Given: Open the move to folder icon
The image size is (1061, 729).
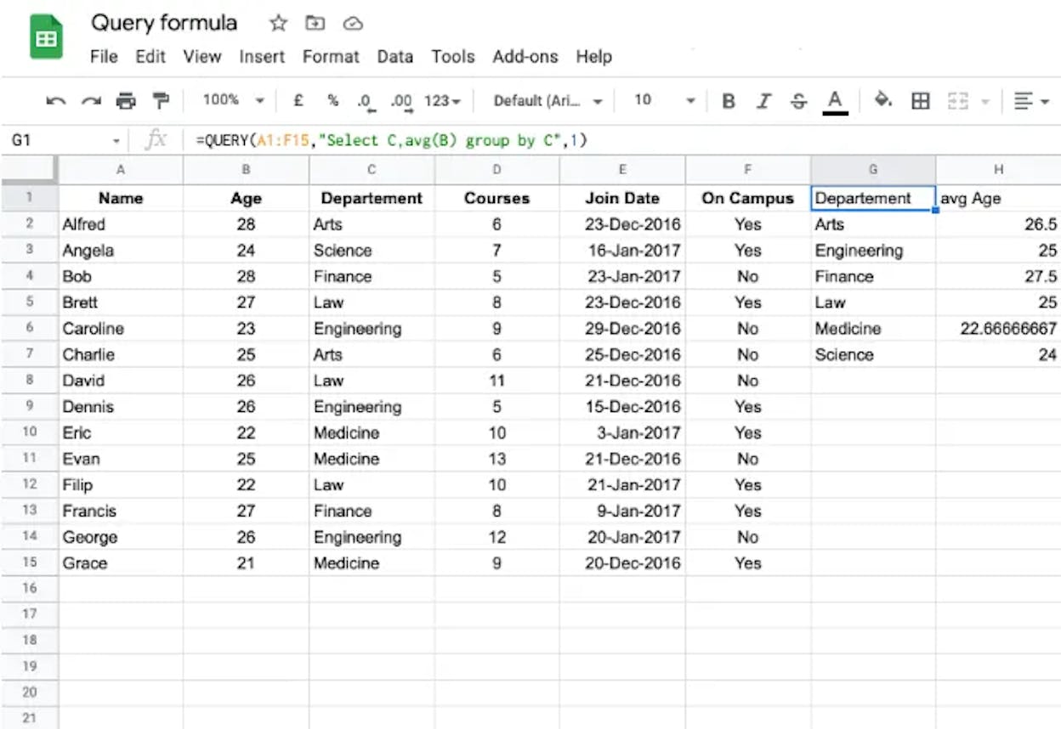Looking at the screenshot, I should pos(315,23).
